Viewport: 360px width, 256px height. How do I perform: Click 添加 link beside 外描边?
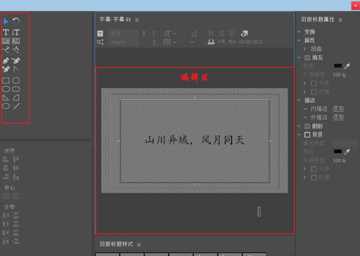[338, 117]
